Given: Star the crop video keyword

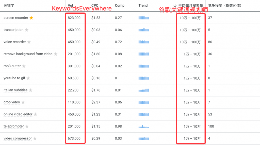Looking at the screenshot, I should (23, 102).
